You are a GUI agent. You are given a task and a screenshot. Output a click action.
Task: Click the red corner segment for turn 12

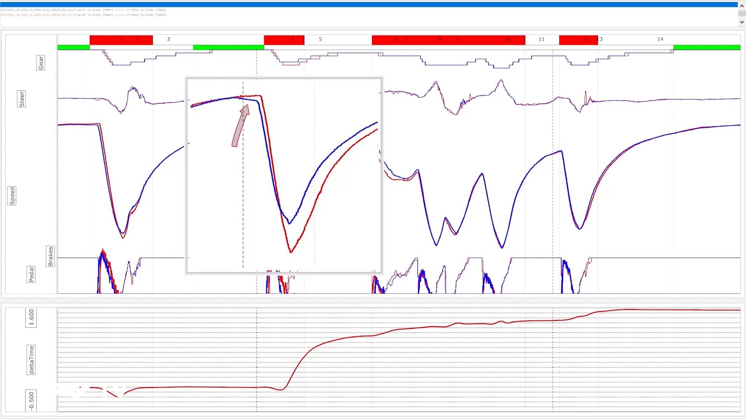tap(578, 40)
